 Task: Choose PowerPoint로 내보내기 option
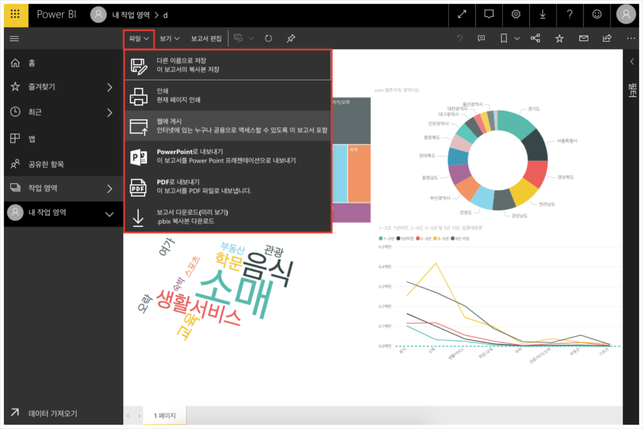228,156
